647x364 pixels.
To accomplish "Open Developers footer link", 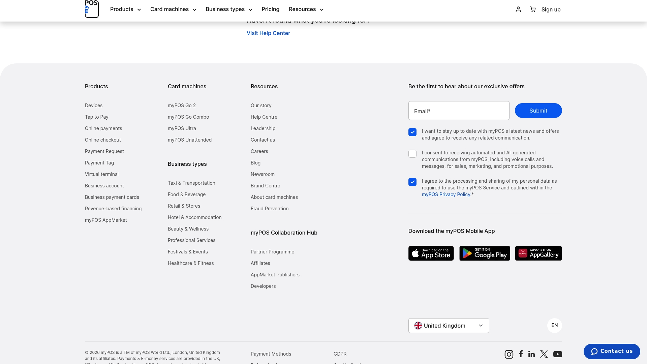I will (263, 286).
